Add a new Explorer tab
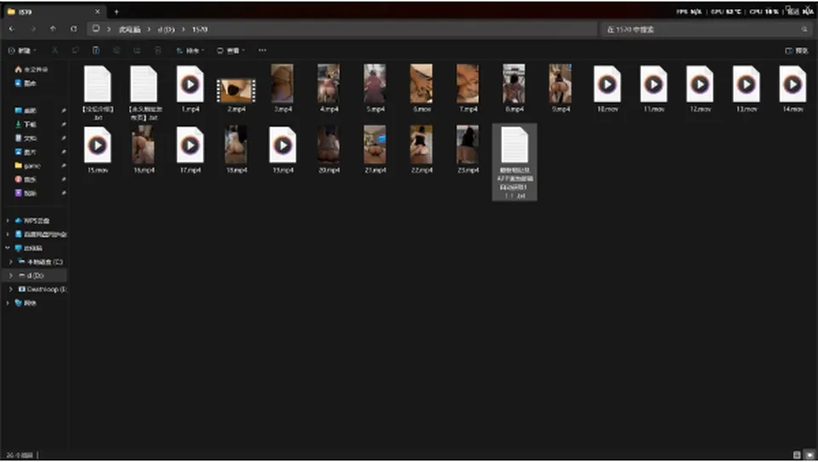 (x=117, y=11)
